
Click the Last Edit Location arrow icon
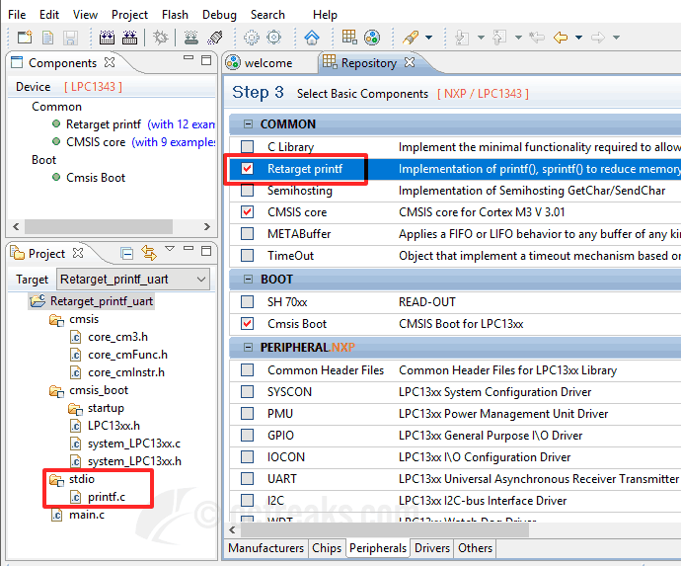click(537, 38)
